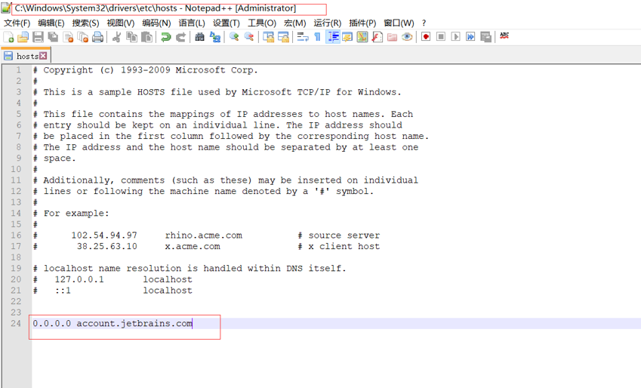
Task: Click '127.0.0.1' on line 20
Action: point(79,279)
